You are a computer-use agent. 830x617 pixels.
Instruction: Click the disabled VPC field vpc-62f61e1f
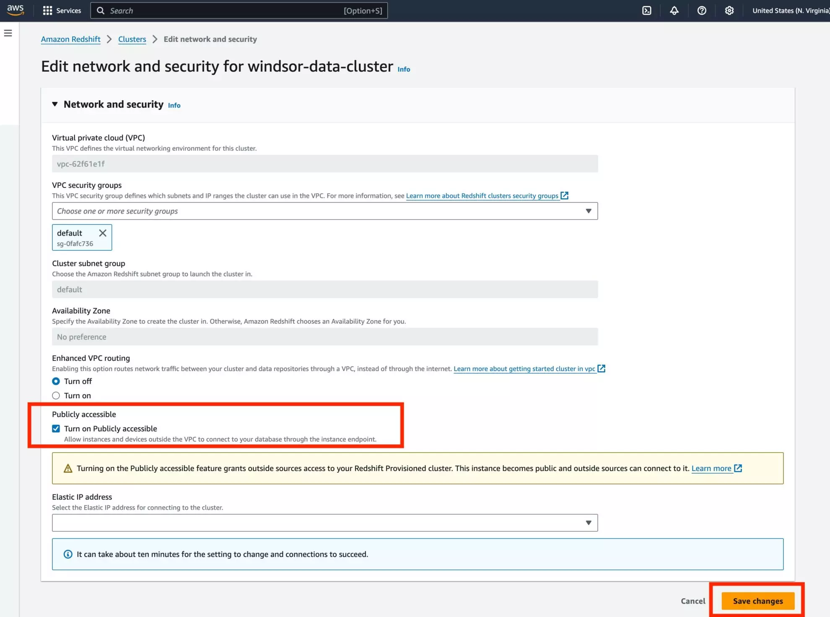(x=325, y=163)
